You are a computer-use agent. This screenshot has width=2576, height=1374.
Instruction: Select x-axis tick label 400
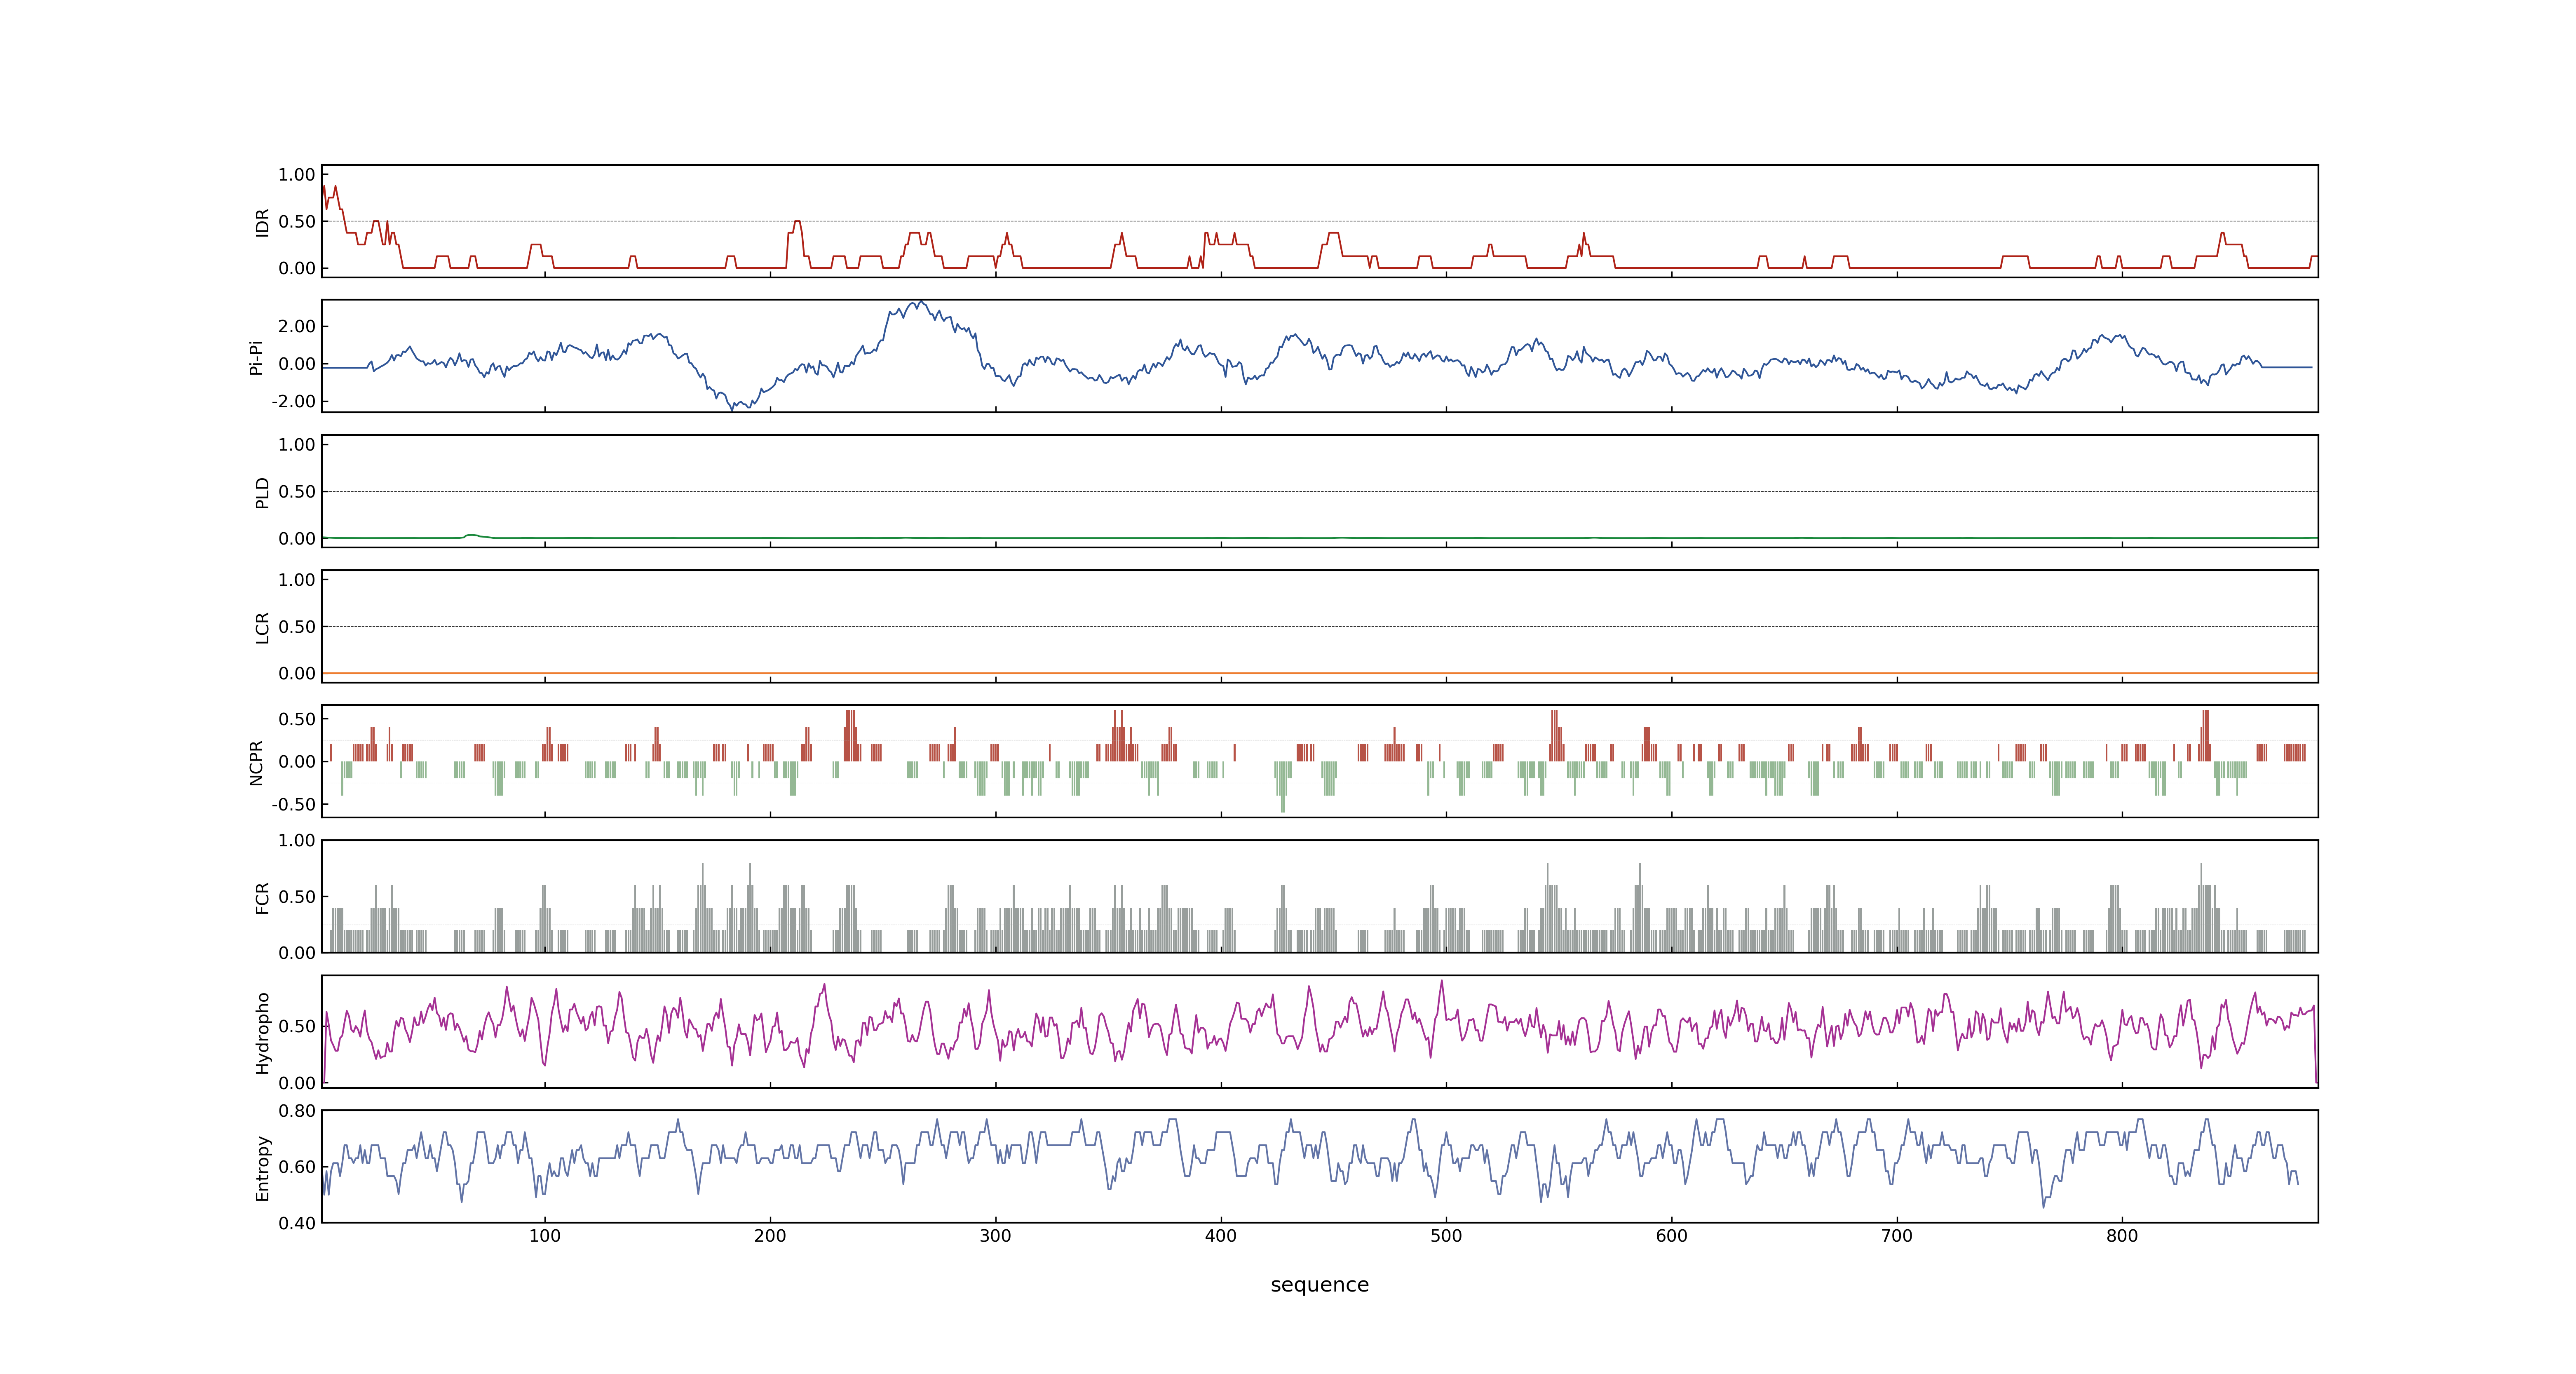point(1221,1236)
